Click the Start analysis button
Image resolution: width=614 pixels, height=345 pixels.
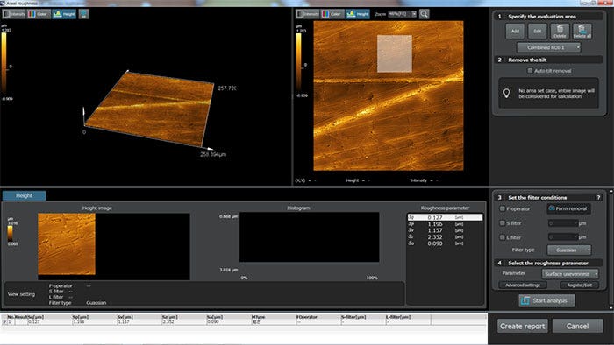[546, 300]
